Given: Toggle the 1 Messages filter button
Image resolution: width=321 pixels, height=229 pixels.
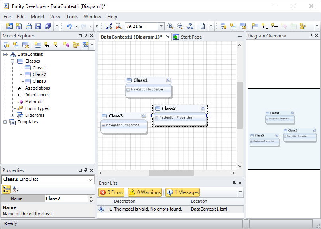Looking at the screenshot, I should 182,192.
